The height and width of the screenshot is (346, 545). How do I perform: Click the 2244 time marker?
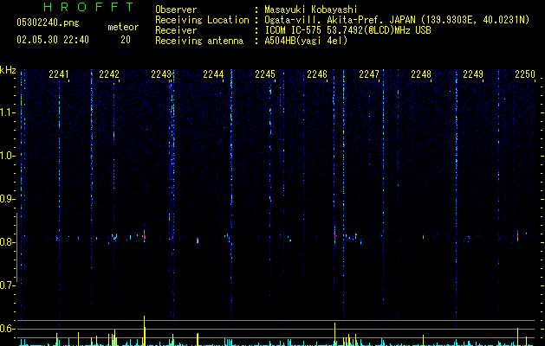pyautogui.click(x=213, y=74)
